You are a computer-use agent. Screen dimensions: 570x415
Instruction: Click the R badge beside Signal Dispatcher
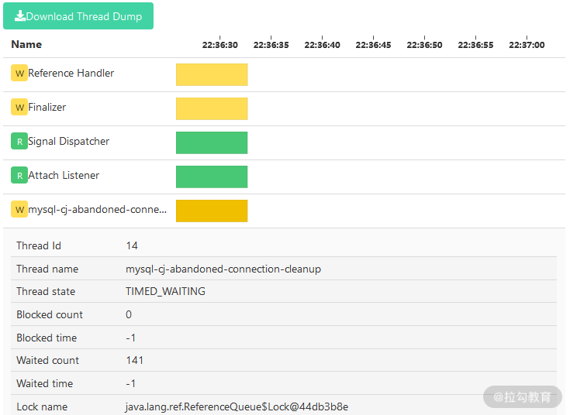pyautogui.click(x=19, y=142)
